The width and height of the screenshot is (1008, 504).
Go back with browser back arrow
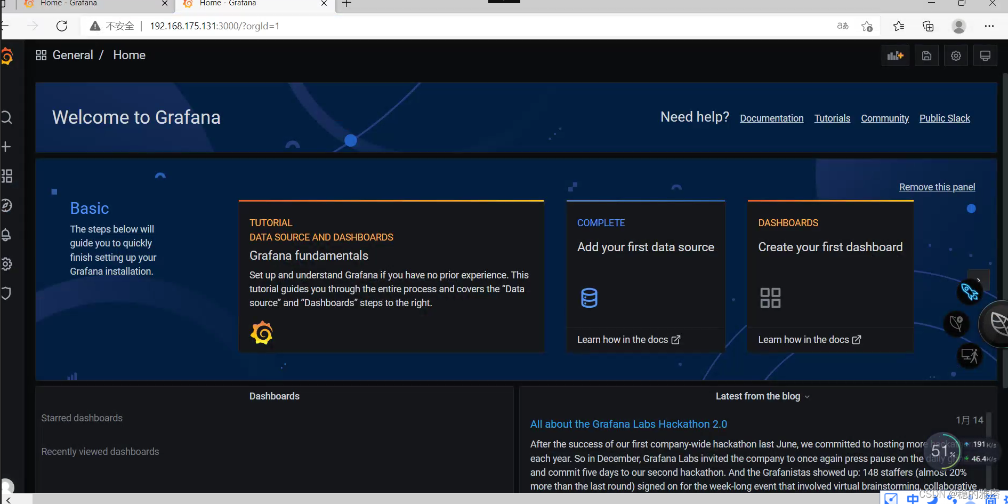[x=4, y=26]
